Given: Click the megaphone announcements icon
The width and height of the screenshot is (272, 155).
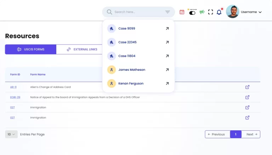Looking at the screenshot, I should pos(202,12).
